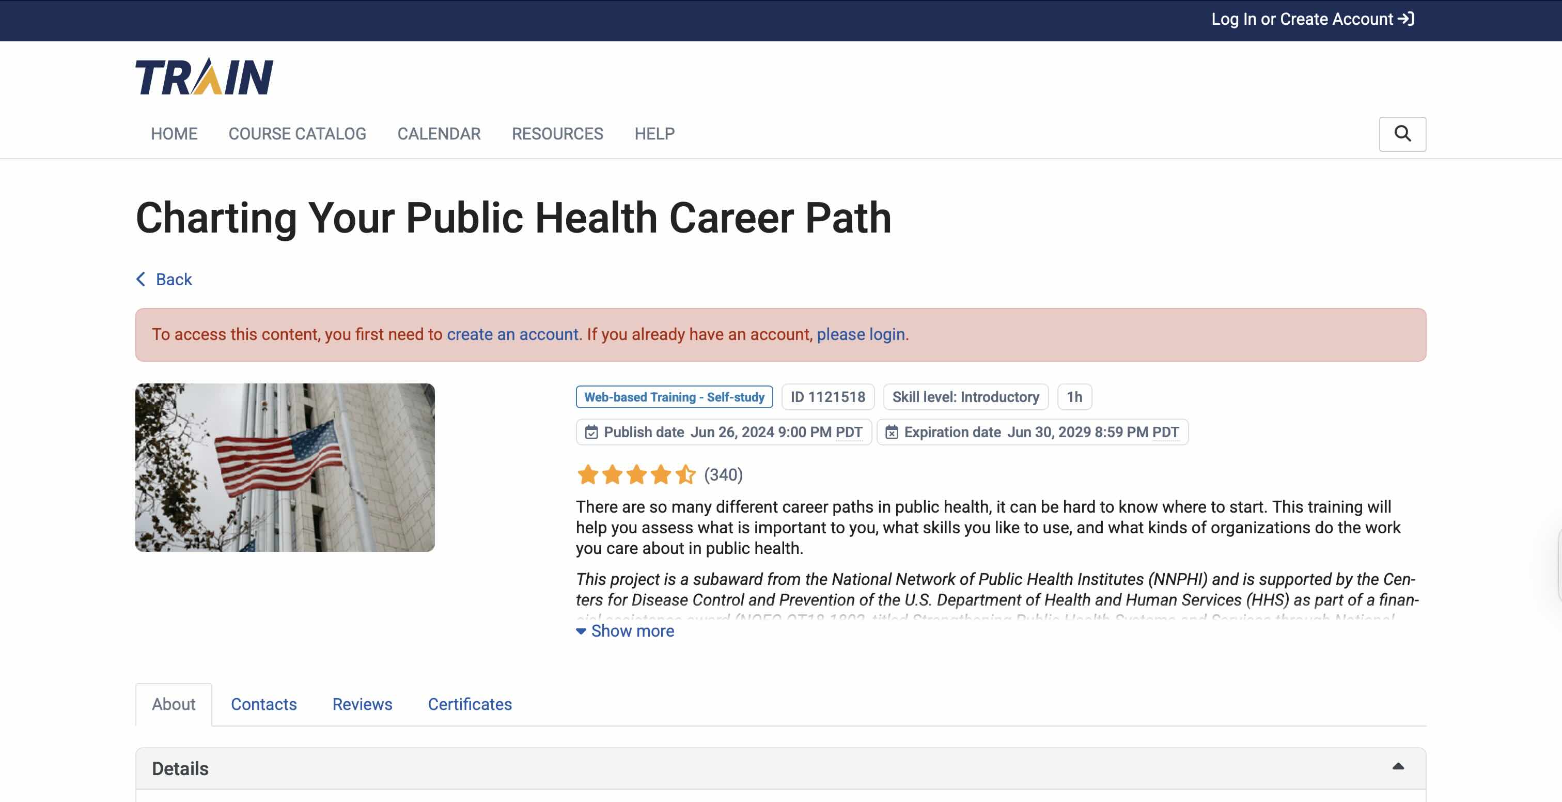This screenshot has width=1562, height=802.
Task: Click the Expiration date calendar icon
Action: click(x=892, y=432)
